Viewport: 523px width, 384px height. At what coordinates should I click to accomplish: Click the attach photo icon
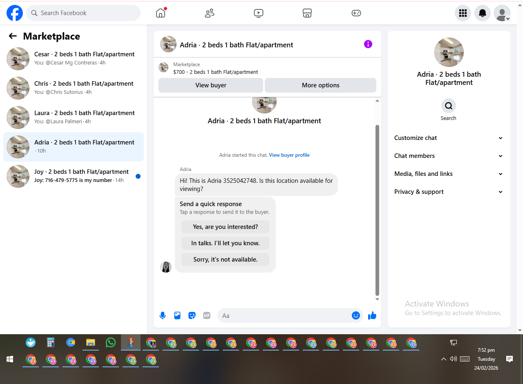coord(177,315)
